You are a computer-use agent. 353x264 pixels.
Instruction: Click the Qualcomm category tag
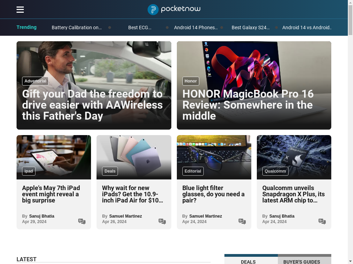275,171
